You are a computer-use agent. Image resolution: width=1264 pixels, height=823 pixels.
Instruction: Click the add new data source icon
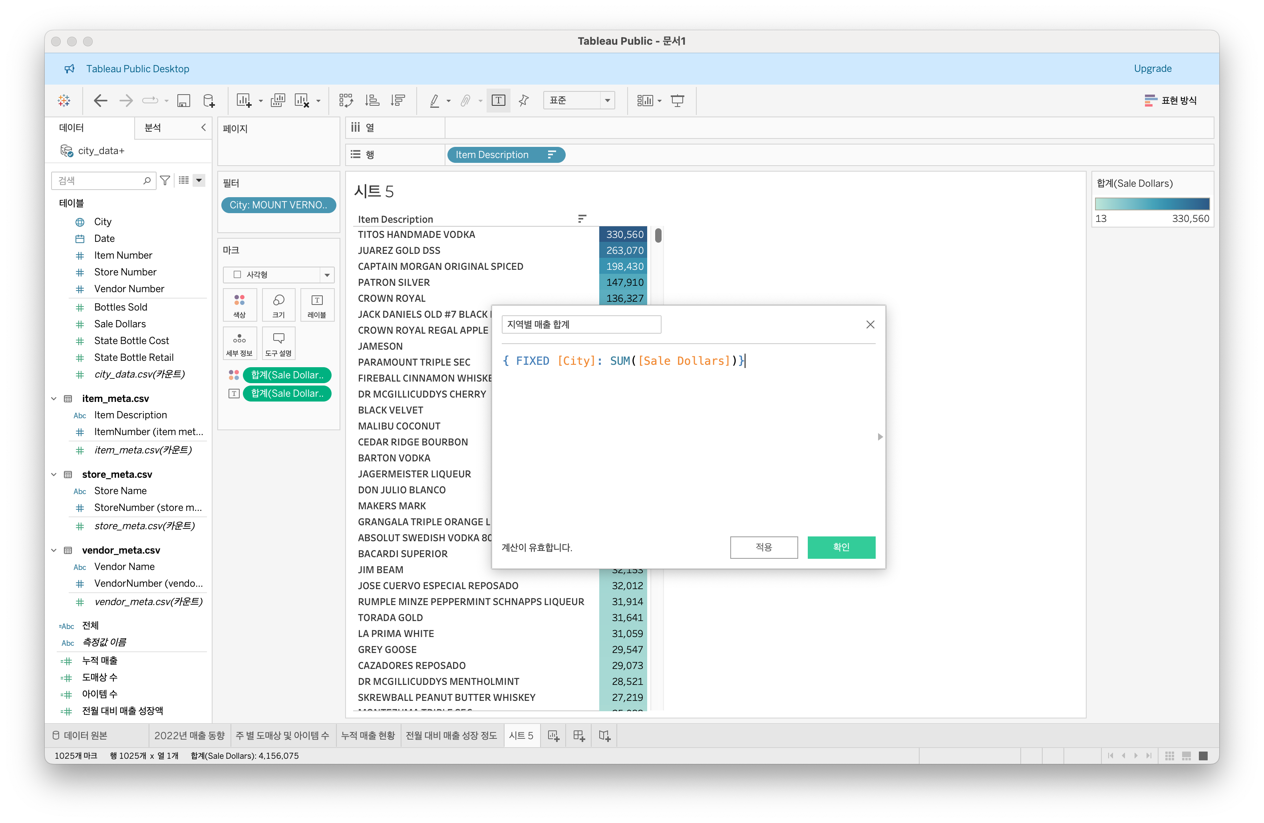(x=209, y=100)
